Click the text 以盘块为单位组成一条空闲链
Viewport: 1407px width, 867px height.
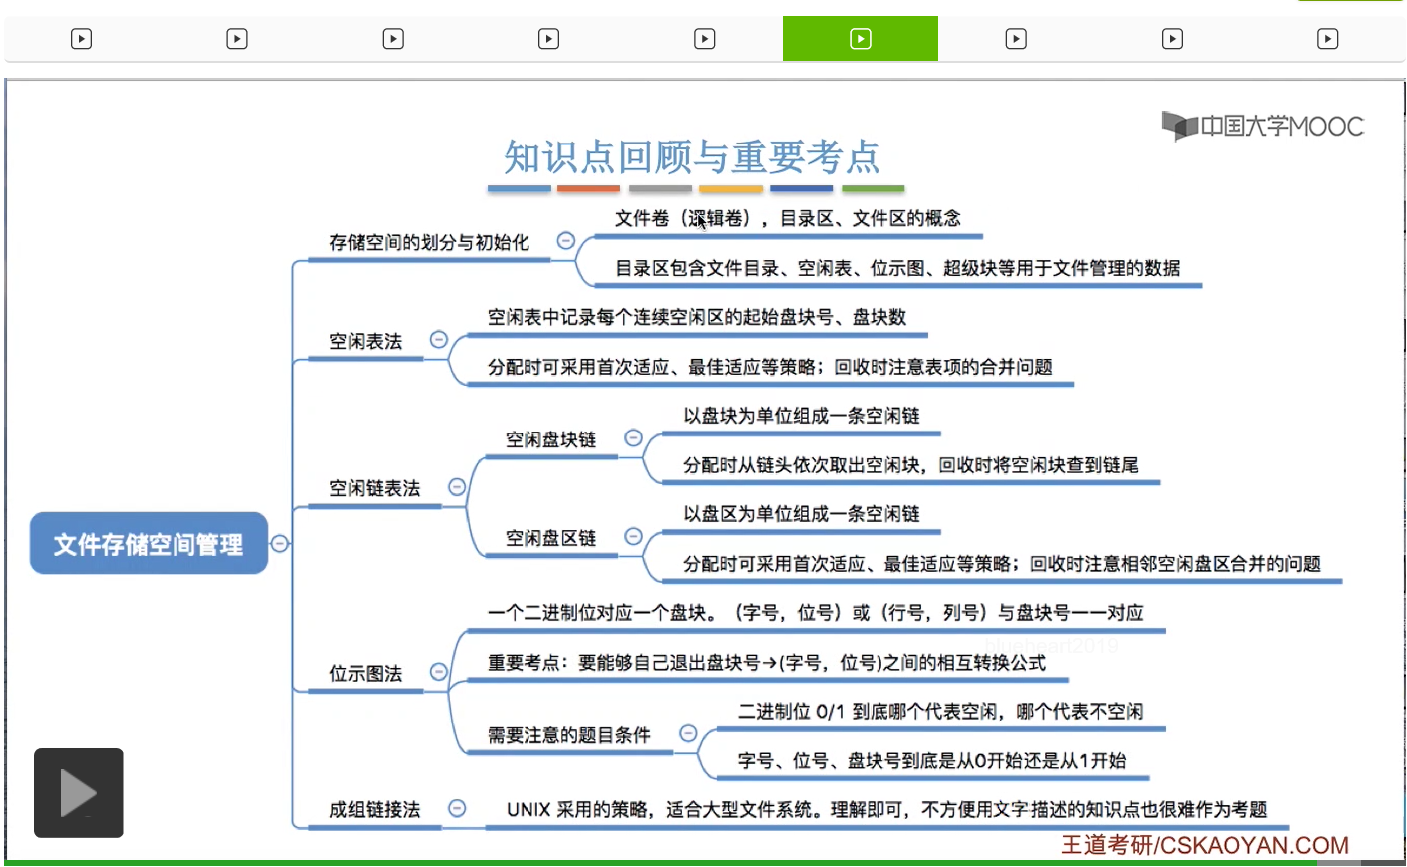coord(802,416)
